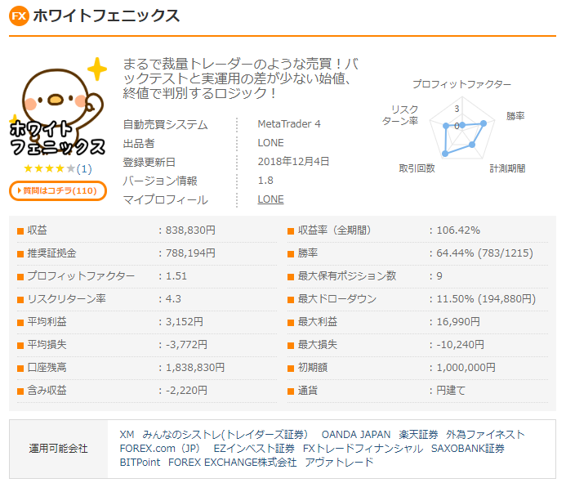Open the FOREX EXCHANGE株式会社 link
566x492 pixels.
[x=233, y=463]
